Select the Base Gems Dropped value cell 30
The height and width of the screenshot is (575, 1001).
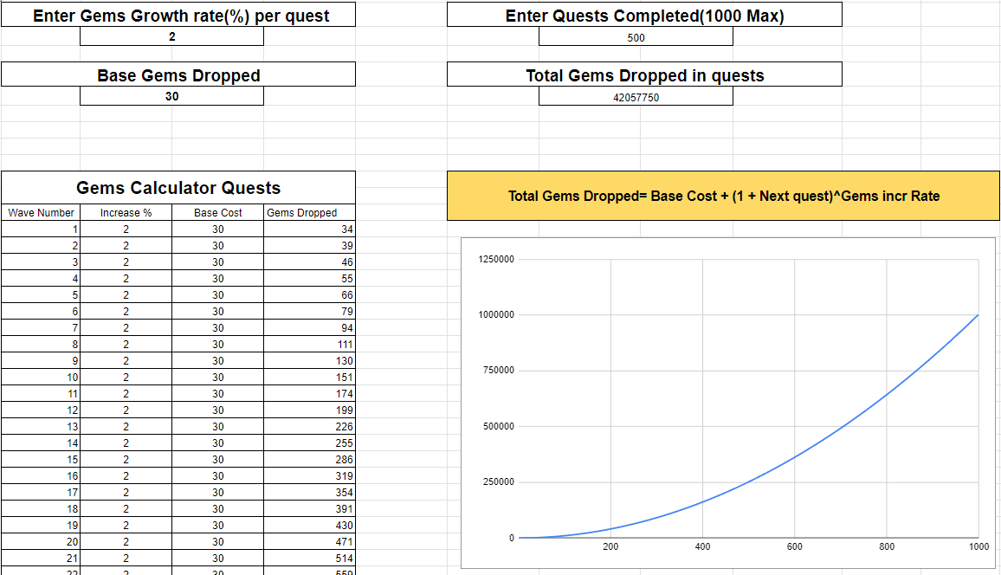171,96
